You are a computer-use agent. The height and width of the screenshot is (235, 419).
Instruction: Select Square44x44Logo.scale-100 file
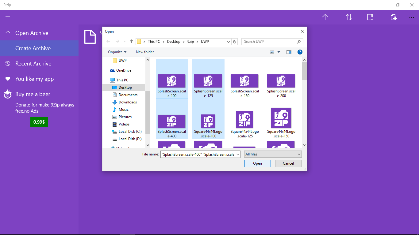208,119
